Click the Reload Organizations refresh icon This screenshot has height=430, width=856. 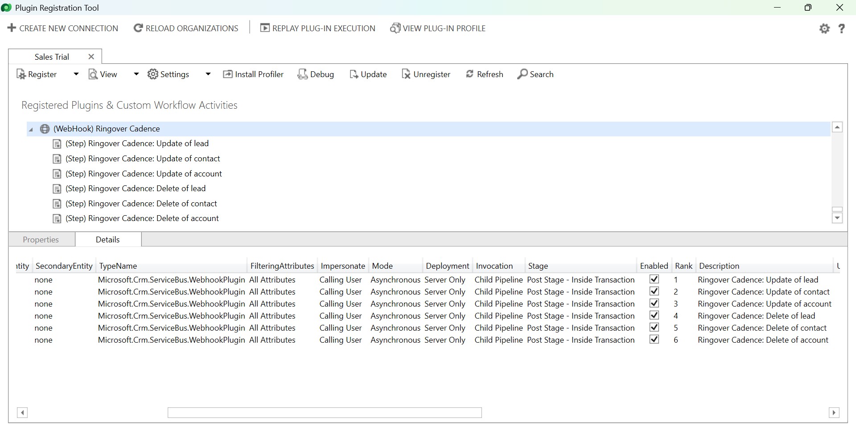(x=138, y=28)
